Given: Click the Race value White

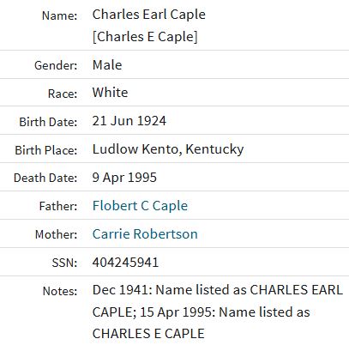Looking at the screenshot, I should (110, 93).
